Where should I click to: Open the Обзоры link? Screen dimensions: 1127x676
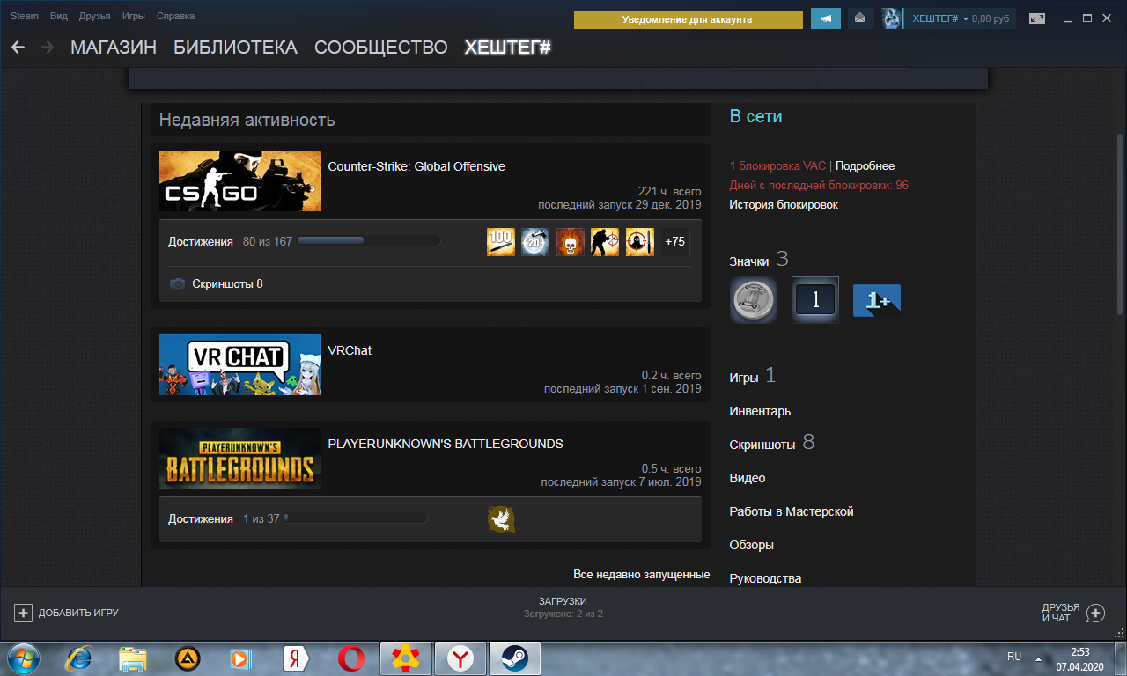[751, 545]
